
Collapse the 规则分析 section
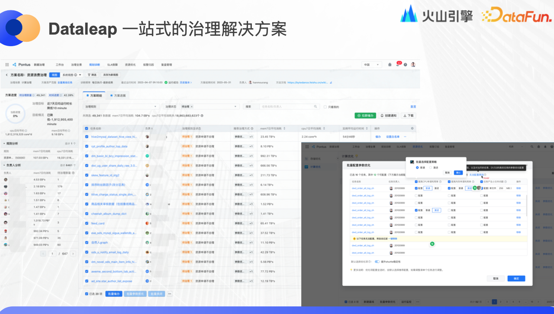(4, 143)
